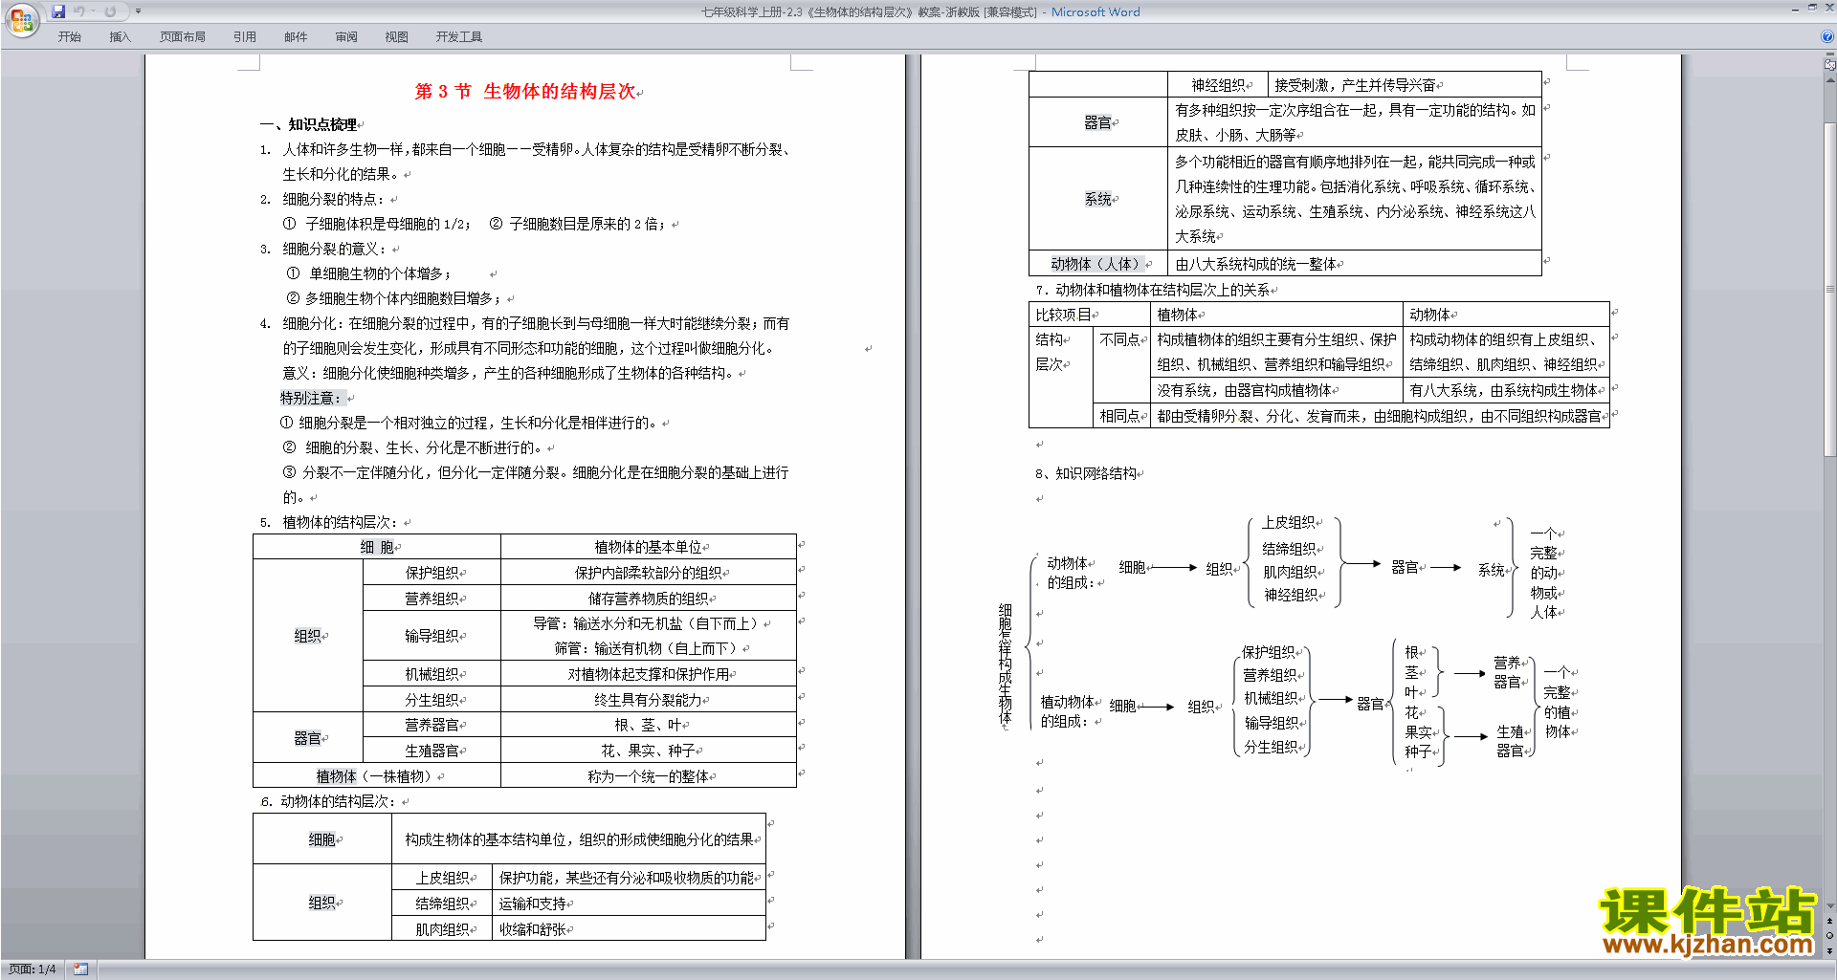Click the vertical scrollbar up arrow

(x=1830, y=79)
